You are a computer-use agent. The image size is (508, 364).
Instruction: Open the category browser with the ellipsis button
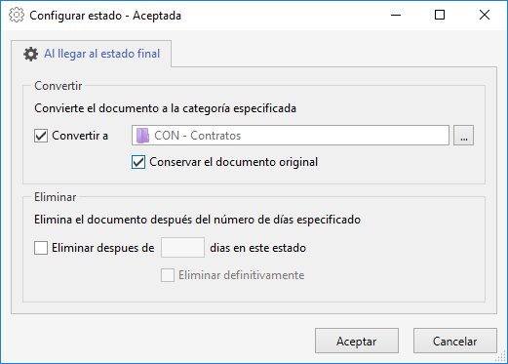pyautogui.click(x=463, y=136)
